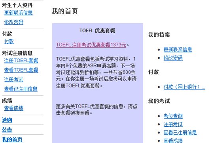Click paragraph starting 更多有关TOEFL优惠套餐的信息
The width and height of the screenshot is (212, 143).
[97, 110]
